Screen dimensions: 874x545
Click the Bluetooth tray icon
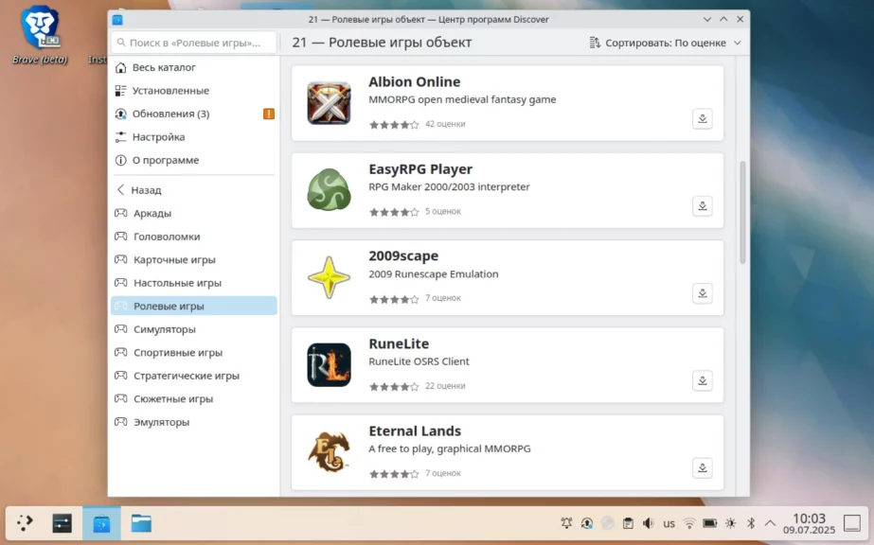(751, 523)
